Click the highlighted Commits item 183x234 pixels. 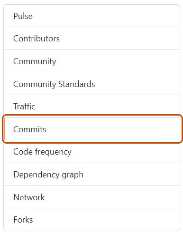(x=91, y=129)
